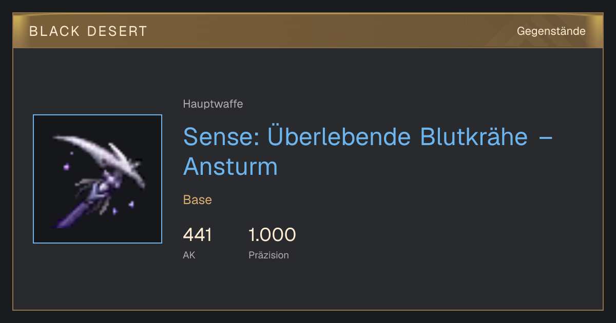Image resolution: width=616 pixels, height=323 pixels.
Task: Open the Sense: Überlebende Blutkrähe title
Action: [x=368, y=151]
